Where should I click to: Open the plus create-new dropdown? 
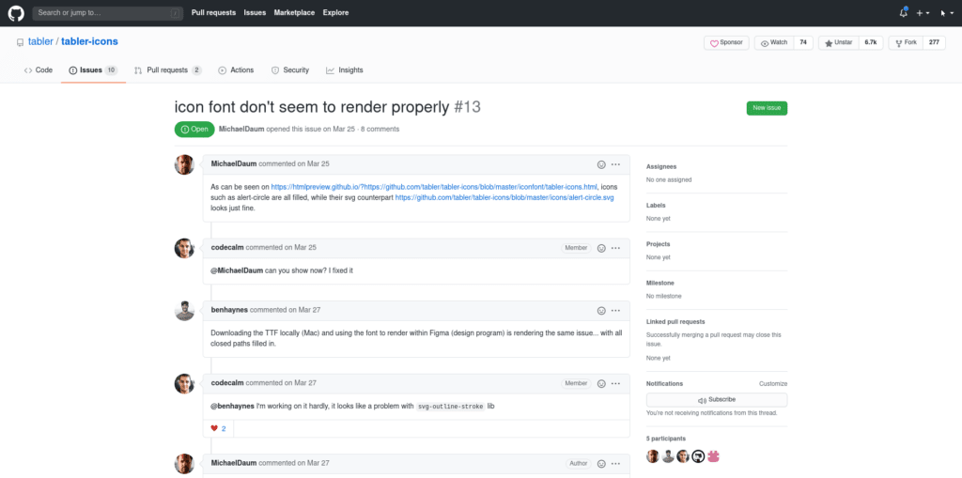click(x=923, y=13)
